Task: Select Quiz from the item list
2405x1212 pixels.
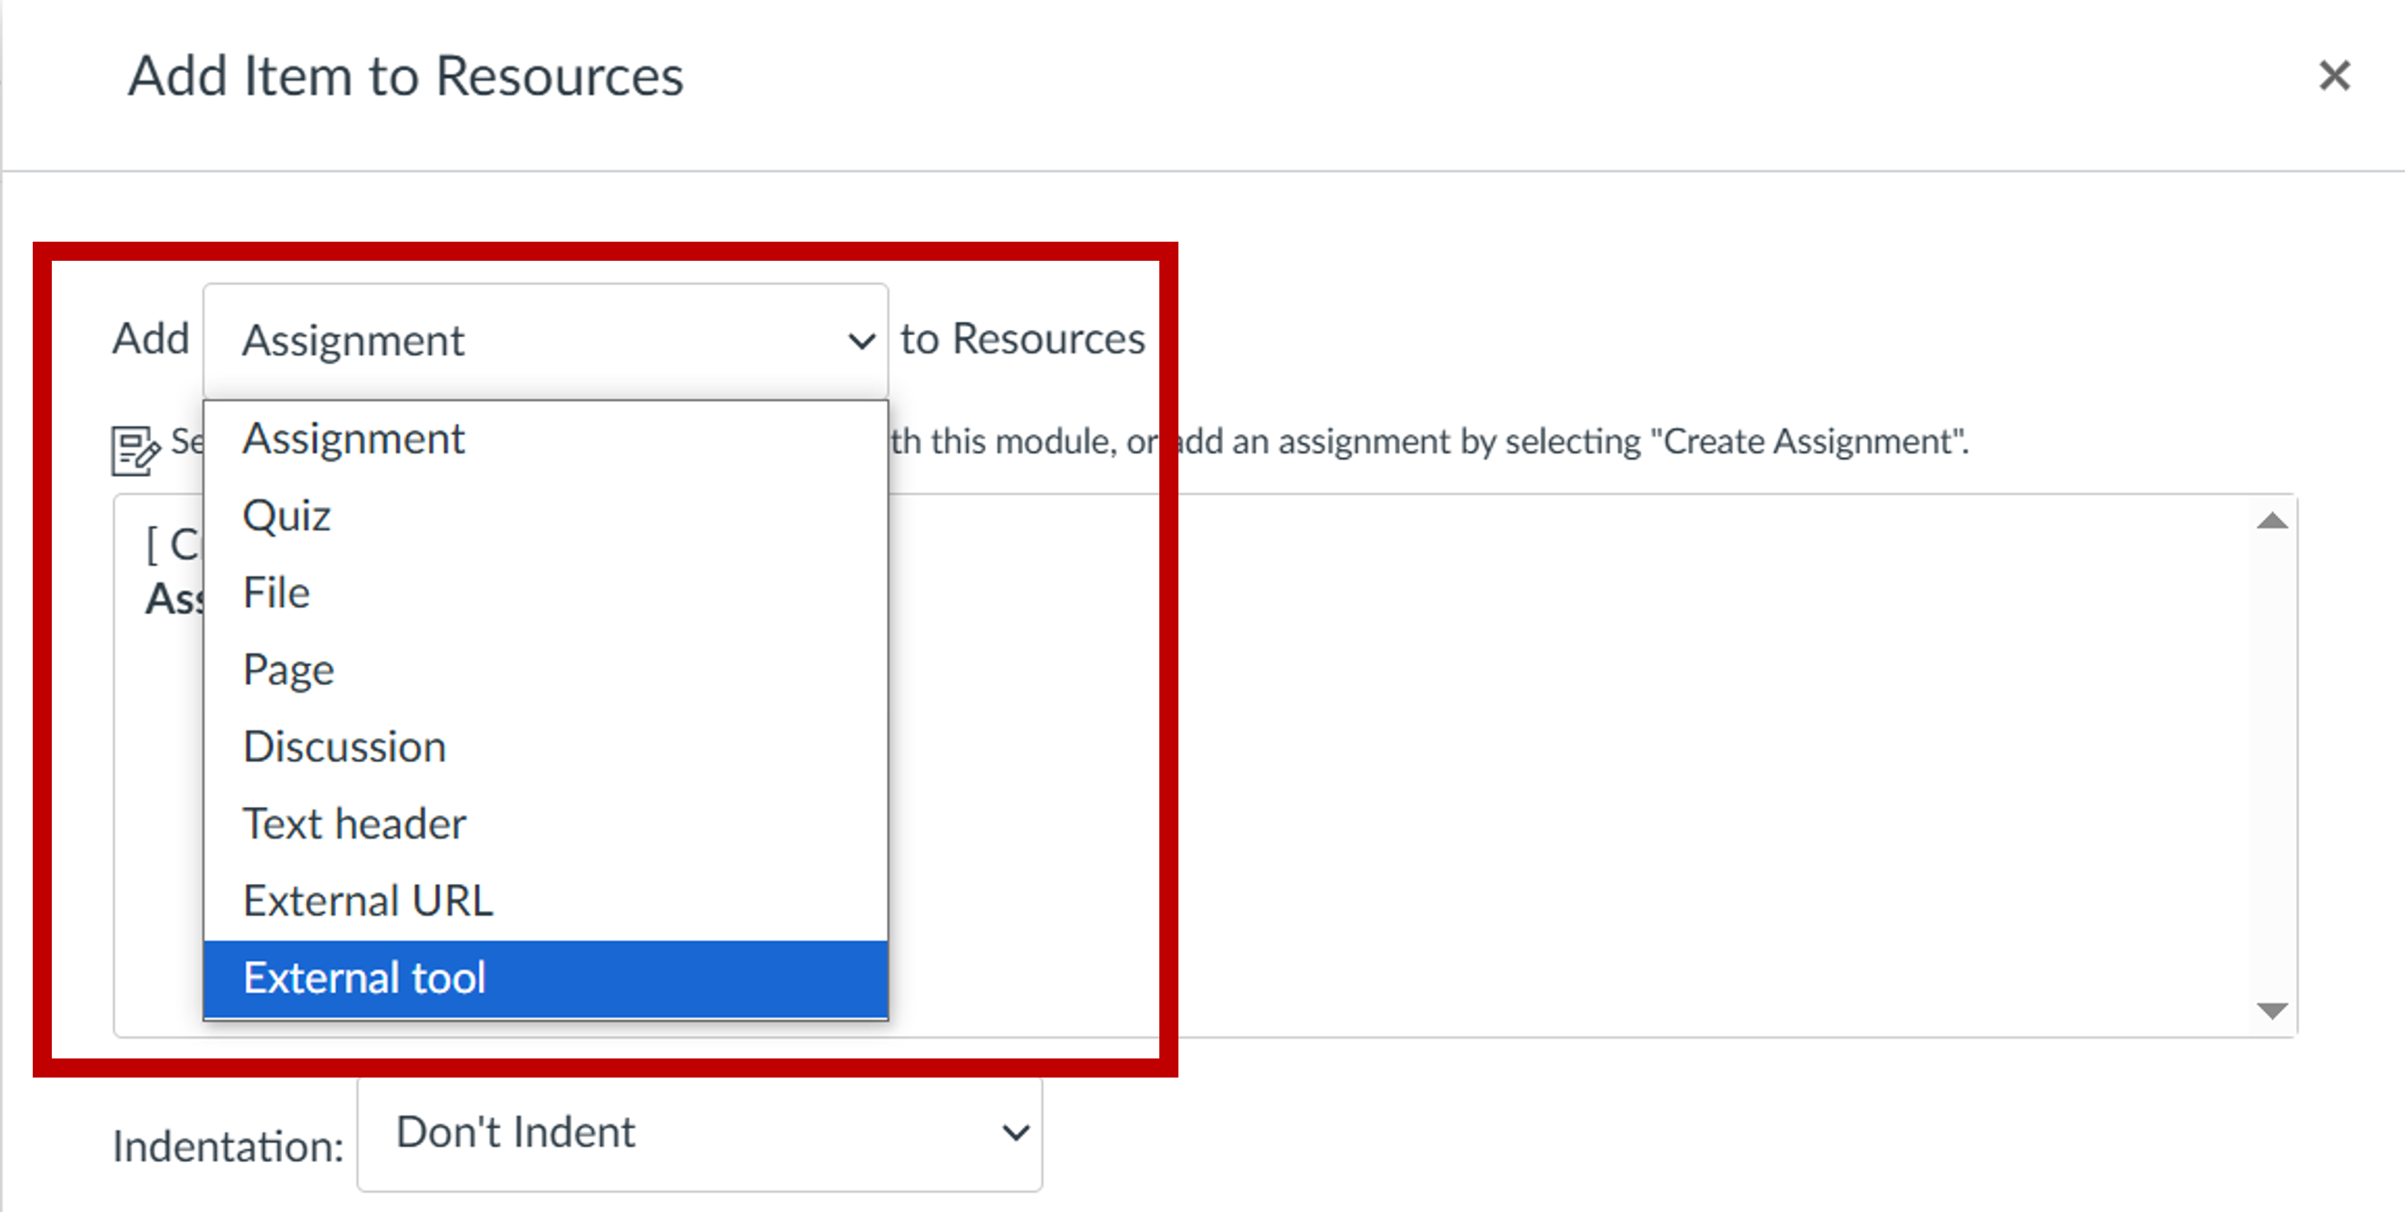Action: coord(286,515)
